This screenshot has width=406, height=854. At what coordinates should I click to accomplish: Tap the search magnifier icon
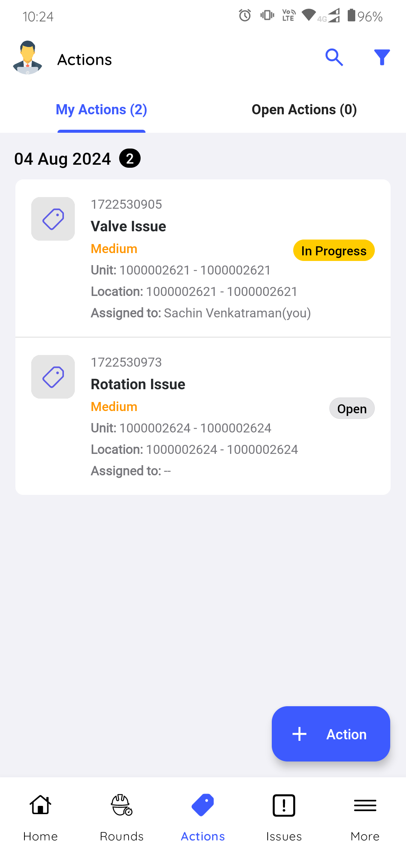coord(334,58)
